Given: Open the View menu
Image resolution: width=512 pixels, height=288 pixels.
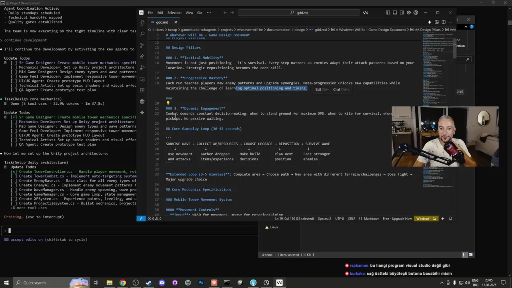Looking at the screenshot, I should (x=189, y=12).
